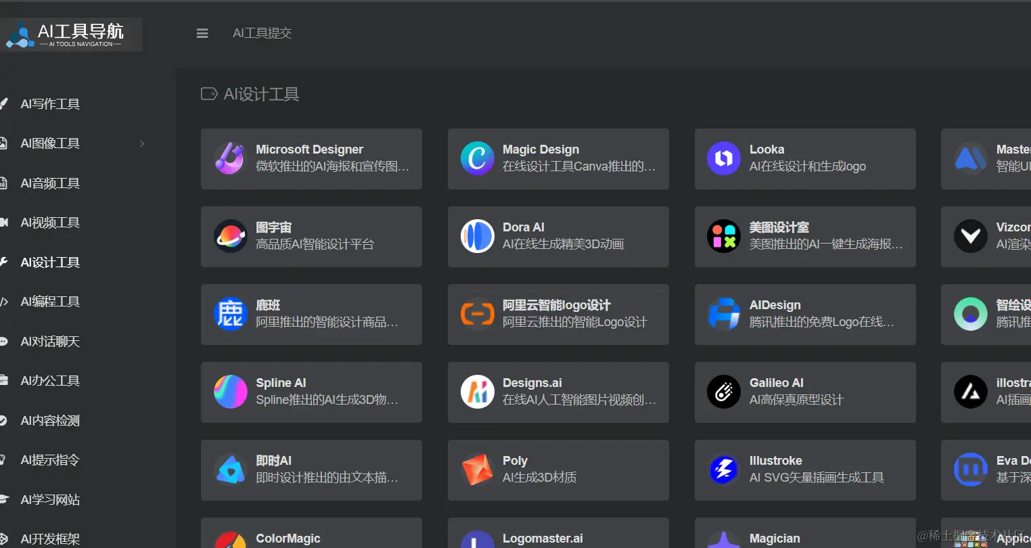Image resolution: width=1031 pixels, height=548 pixels.
Task: Select AI写作工具 in the sidebar
Action: (x=50, y=104)
